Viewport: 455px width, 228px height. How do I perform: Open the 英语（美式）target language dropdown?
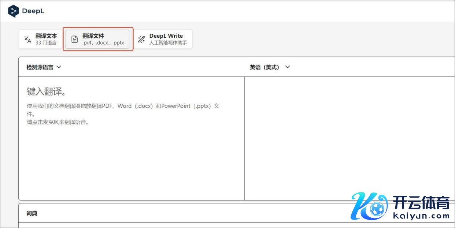pyautogui.click(x=265, y=67)
